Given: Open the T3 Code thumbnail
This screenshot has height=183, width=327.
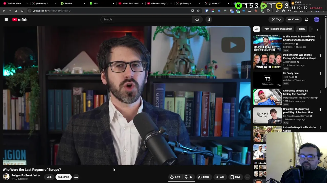Looking at the screenshot, I should pyautogui.click(x=267, y=80).
